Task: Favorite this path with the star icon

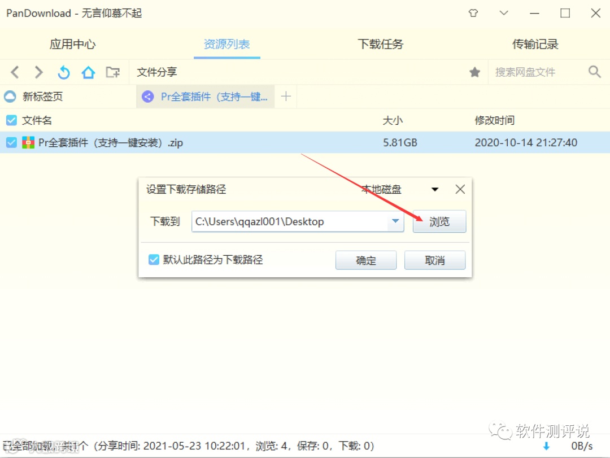Action: [x=474, y=72]
